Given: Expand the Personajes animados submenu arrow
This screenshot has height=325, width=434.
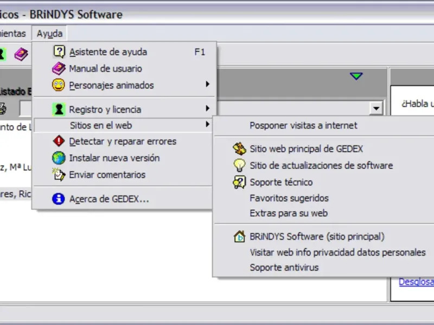Looking at the screenshot, I should click(x=208, y=84).
